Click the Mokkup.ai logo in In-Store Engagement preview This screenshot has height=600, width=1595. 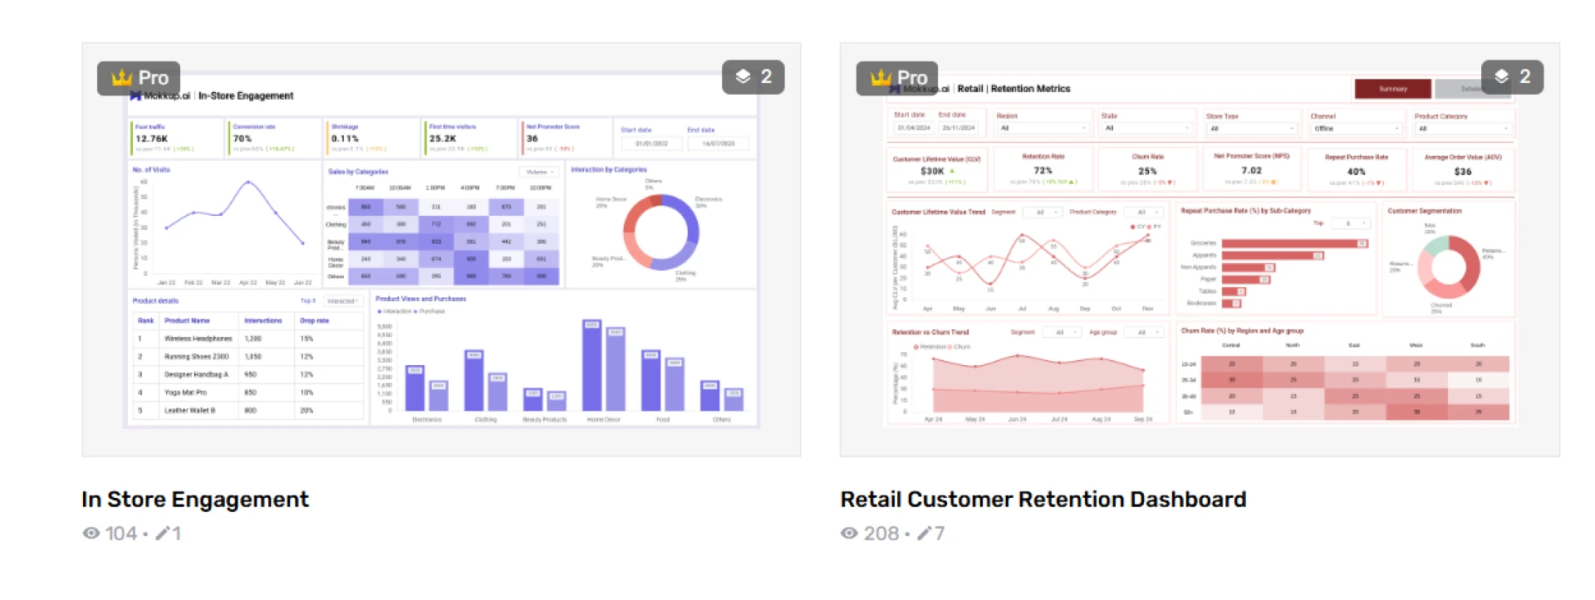(x=161, y=96)
